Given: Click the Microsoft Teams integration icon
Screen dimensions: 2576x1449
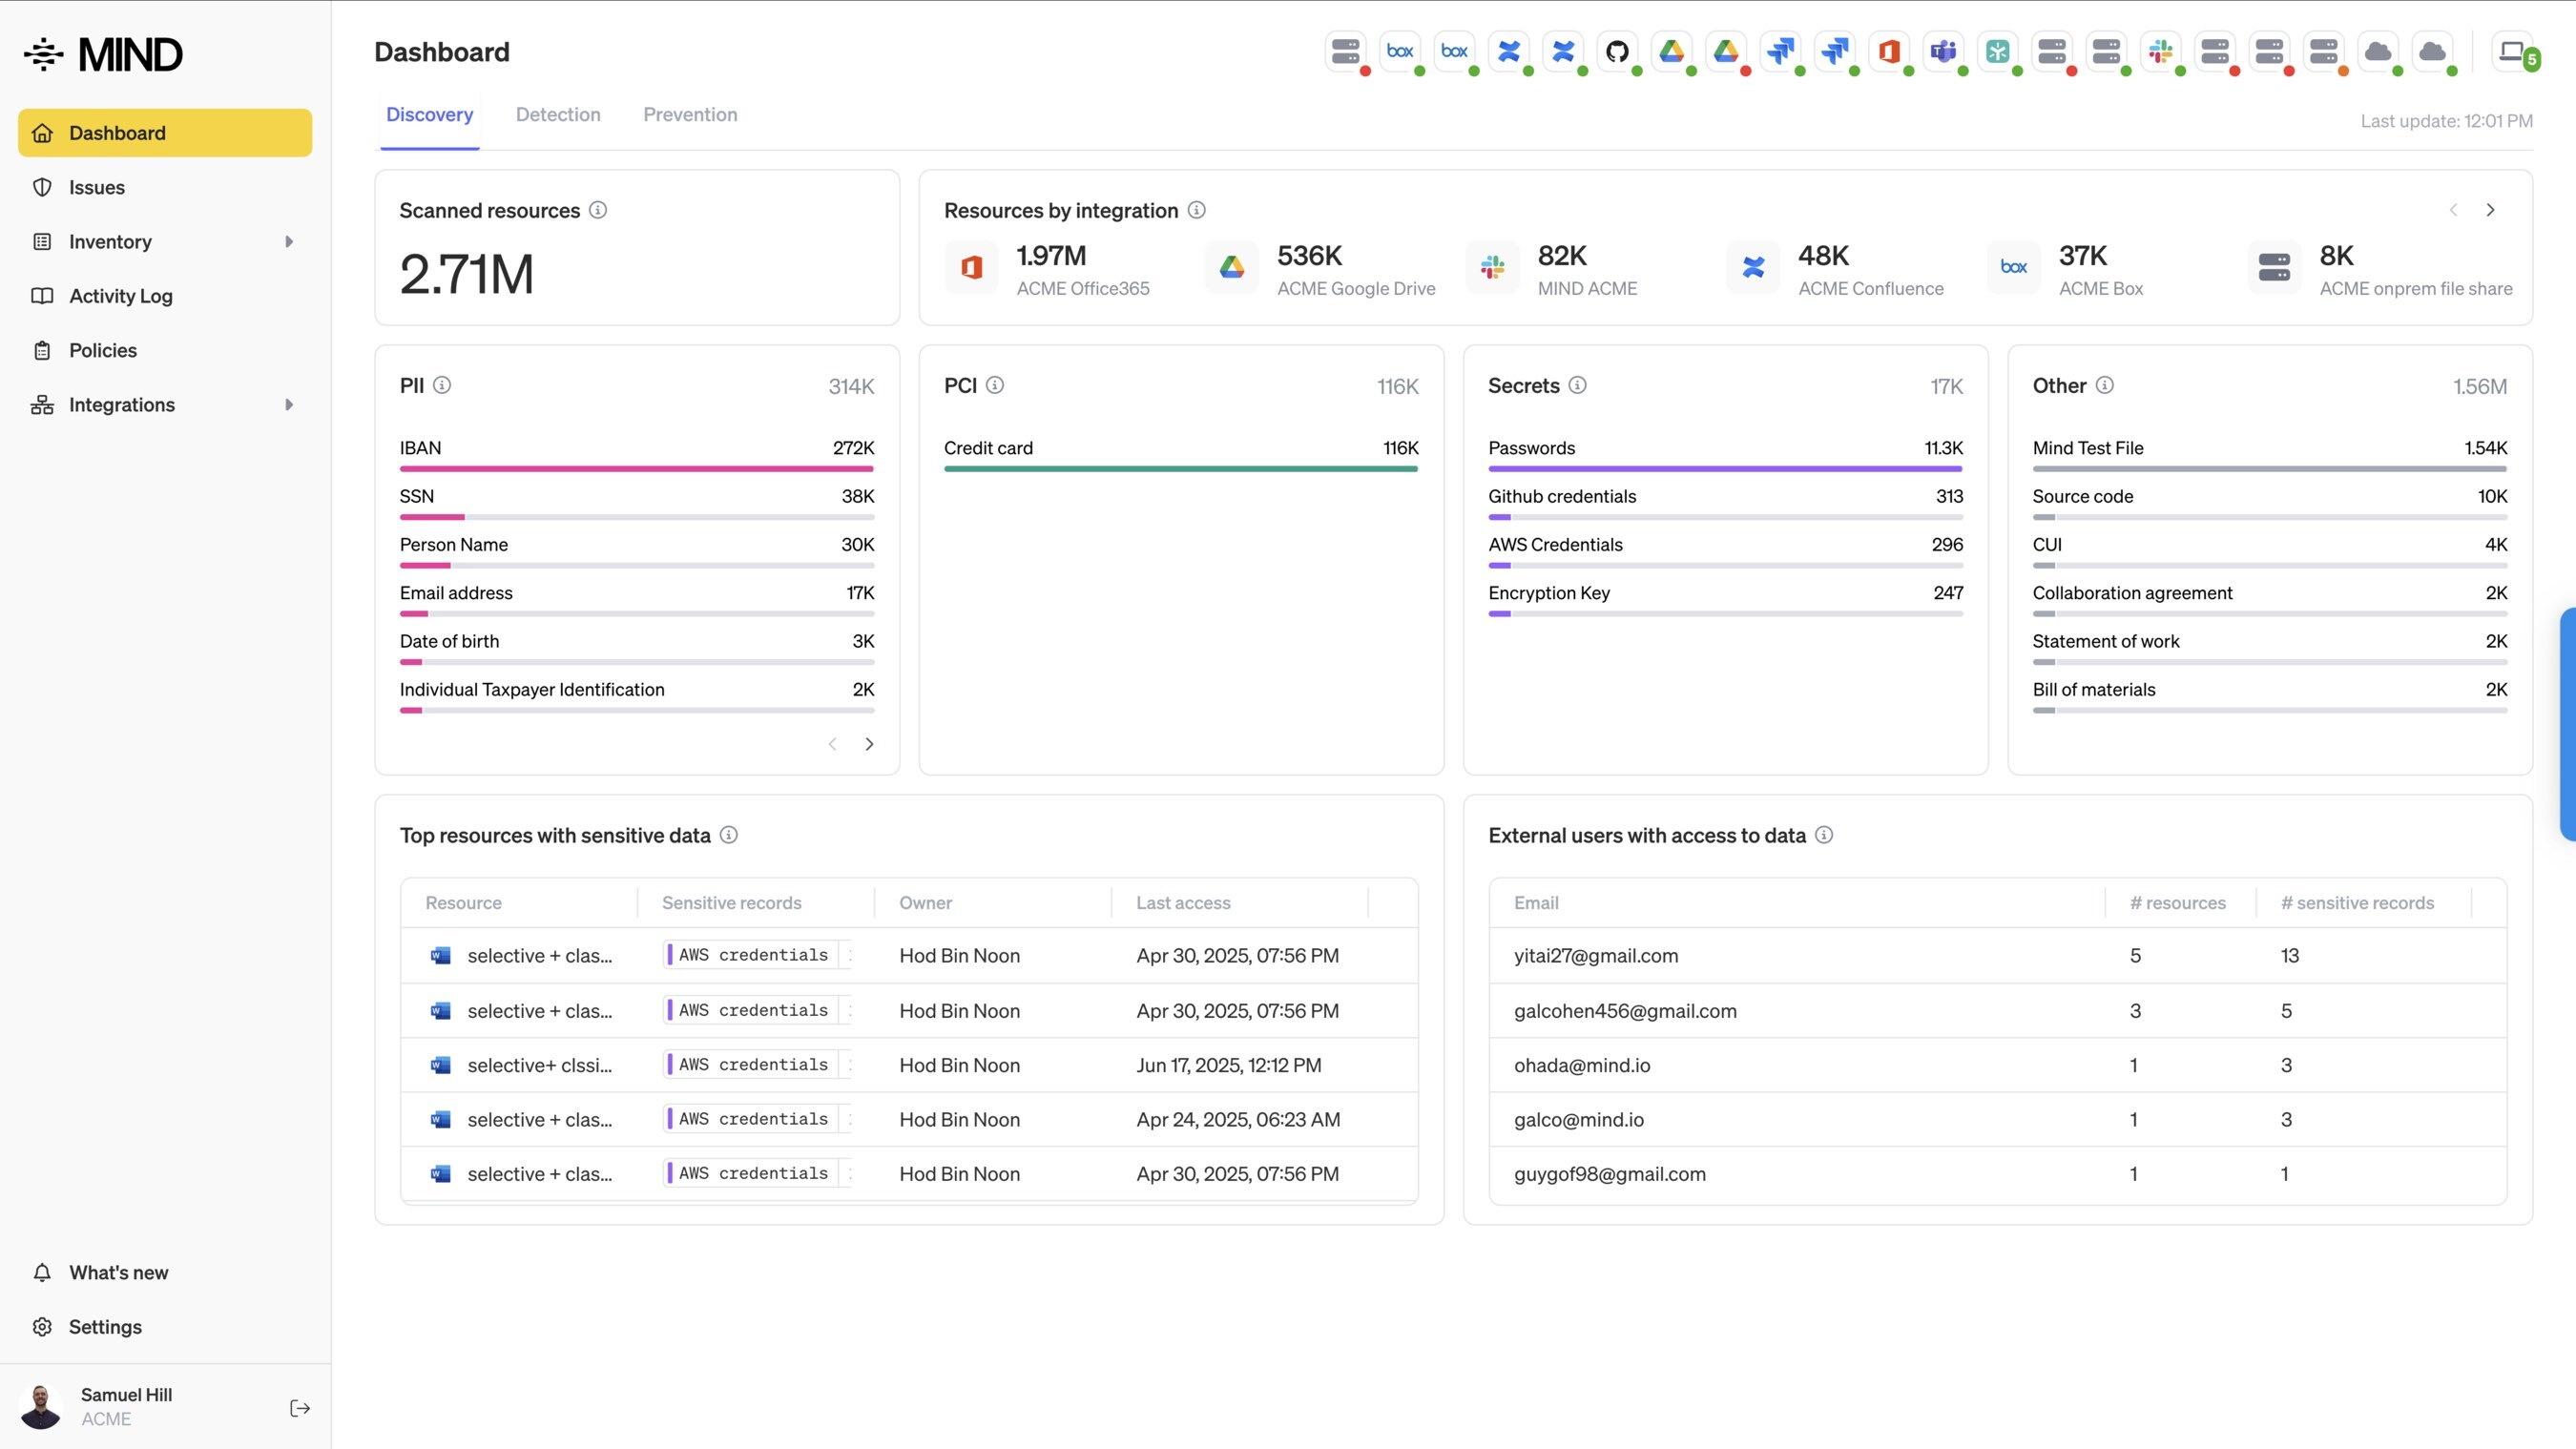Looking at the screenshot, I should coord(1943,51).
